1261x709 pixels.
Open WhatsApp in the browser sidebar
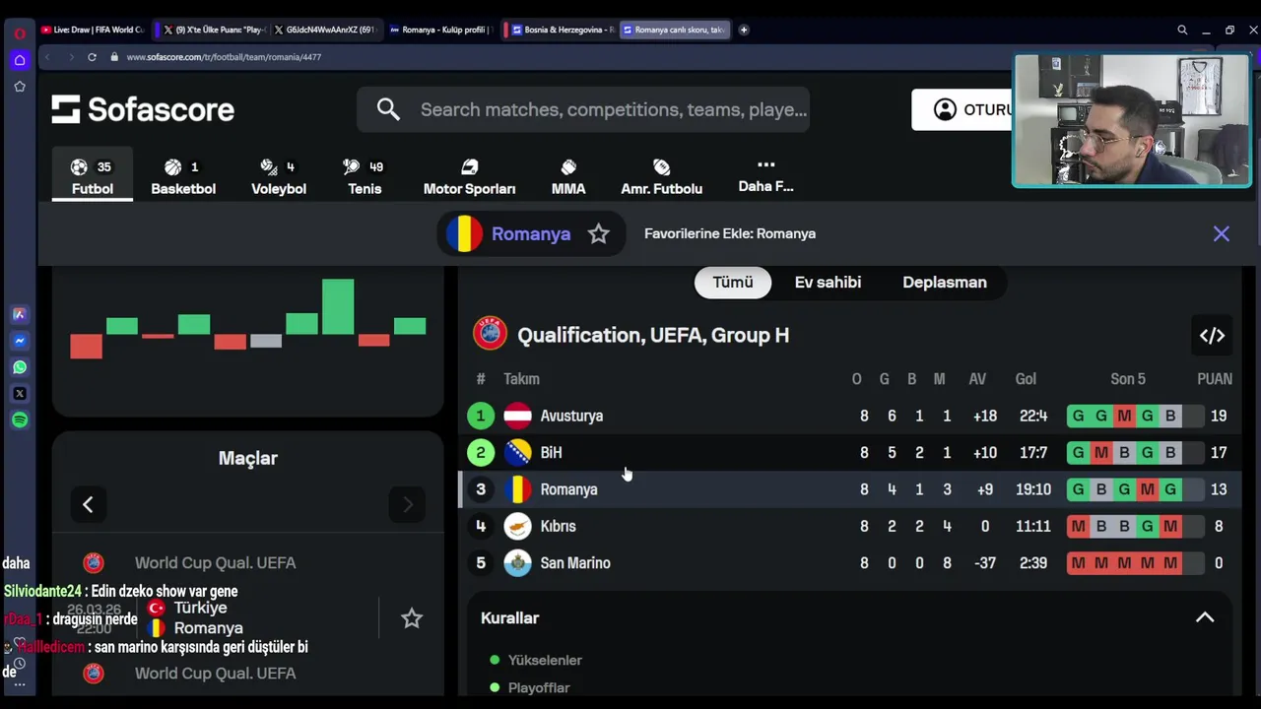pos(19,367)
